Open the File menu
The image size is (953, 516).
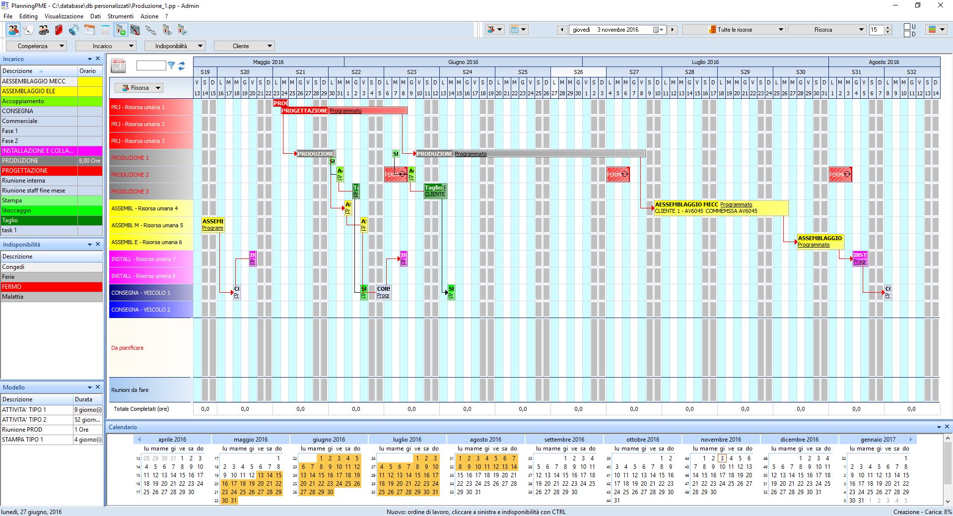pyautogui.click(x=8, y=16)
